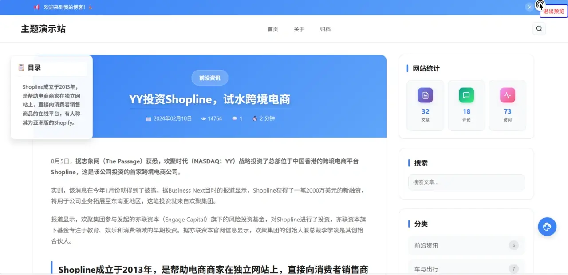Click the 文章 (articles) stat icon
Screen dimensions: 568x275
pyautogui.click(x=425, y=95)
